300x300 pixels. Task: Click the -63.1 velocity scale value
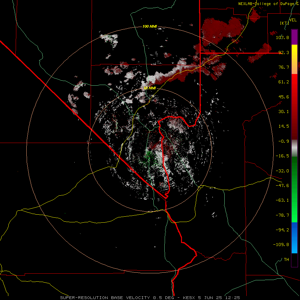(x=282, y=200)
